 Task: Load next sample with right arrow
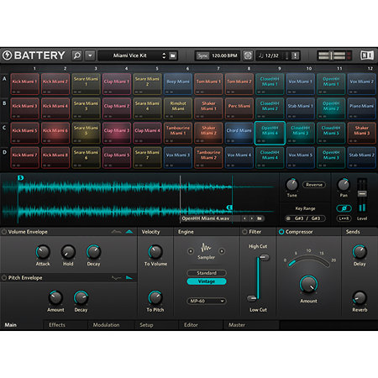[x=252, y=218]
